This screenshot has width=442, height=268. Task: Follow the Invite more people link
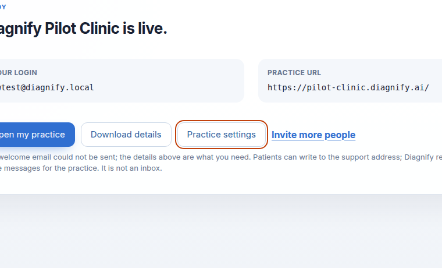coord(313,135)
